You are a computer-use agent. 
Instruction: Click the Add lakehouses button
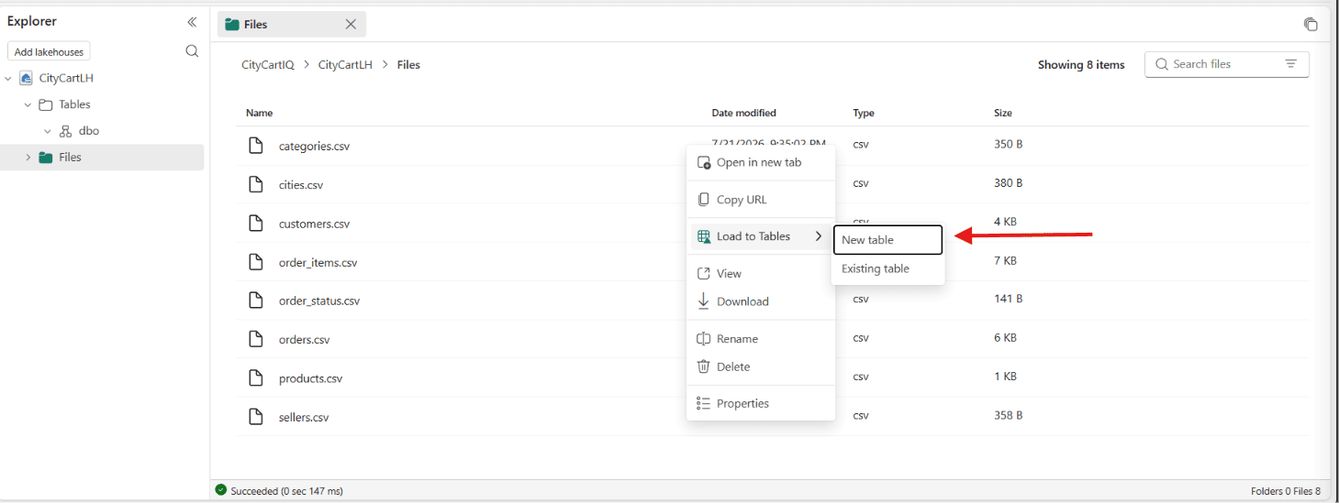pos(50,52)
